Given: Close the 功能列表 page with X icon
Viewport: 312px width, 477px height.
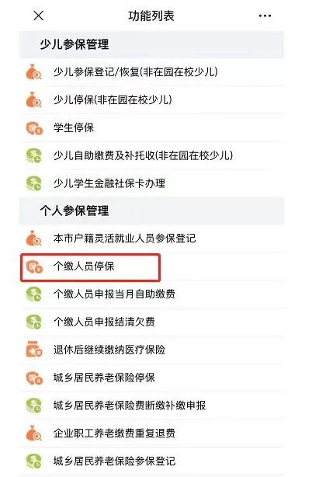Looking at the screenshot, I should [x=39, y=16].
